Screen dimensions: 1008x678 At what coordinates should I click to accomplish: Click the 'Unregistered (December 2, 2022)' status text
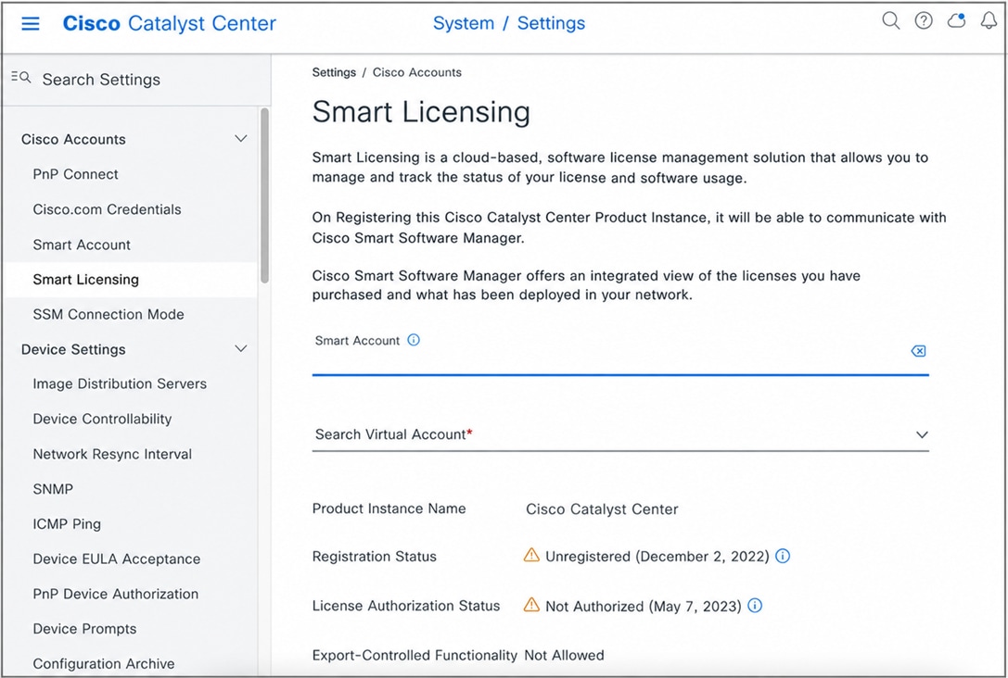657,557
